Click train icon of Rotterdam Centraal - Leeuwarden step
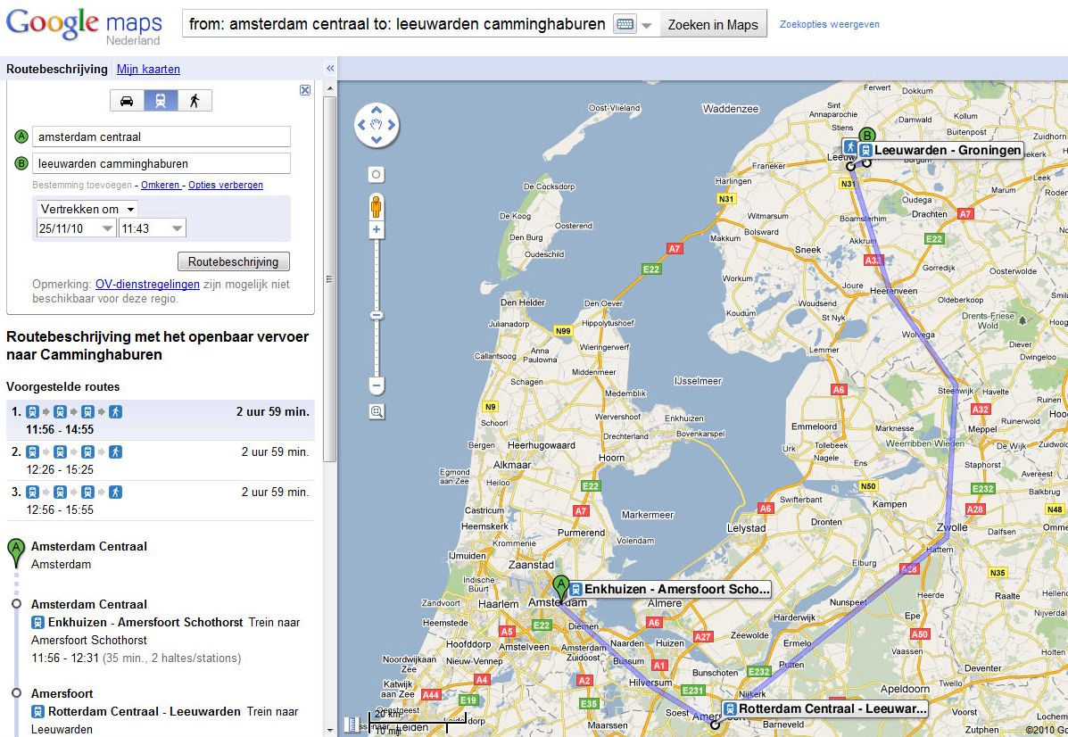1068x737 pixels. [38, 712]
